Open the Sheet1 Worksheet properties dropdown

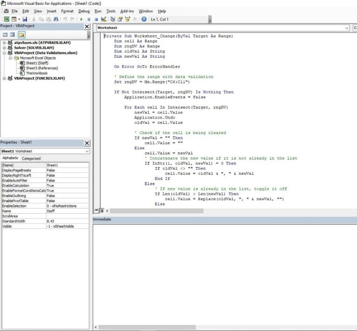[86, 151]
